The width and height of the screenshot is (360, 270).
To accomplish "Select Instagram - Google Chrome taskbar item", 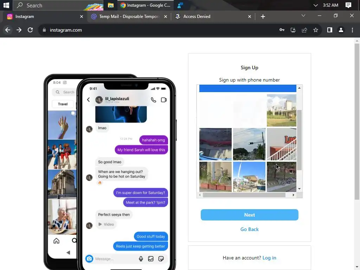I will pyautogui.click(x=145, y=5).
